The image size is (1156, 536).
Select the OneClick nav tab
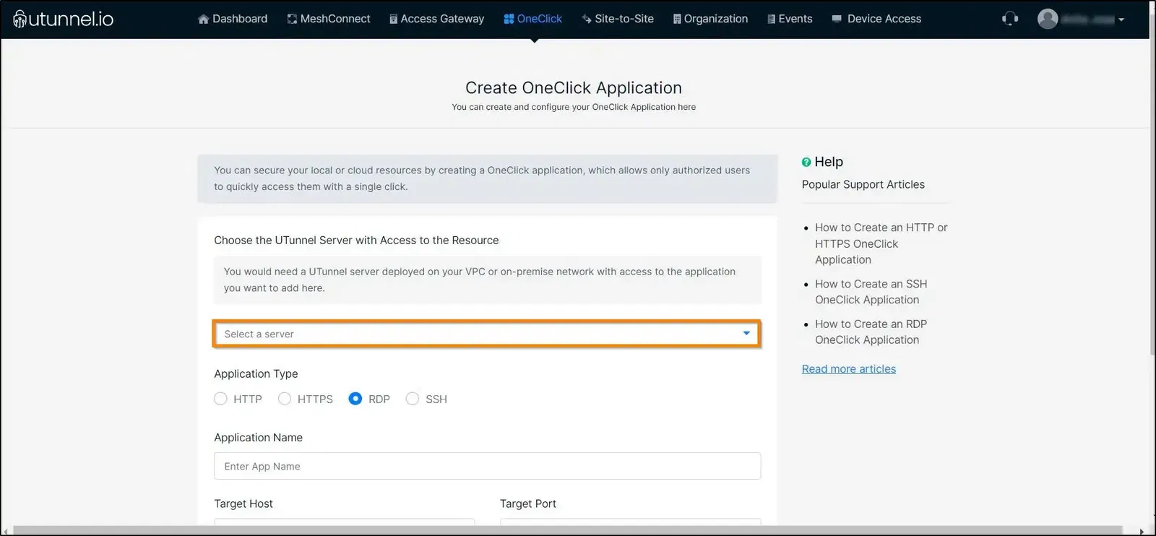coord(532,19)
